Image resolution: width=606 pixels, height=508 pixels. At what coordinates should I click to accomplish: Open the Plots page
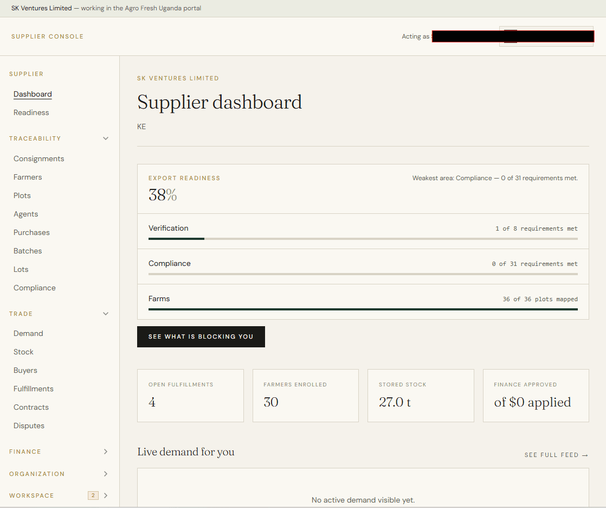[22, 195]
